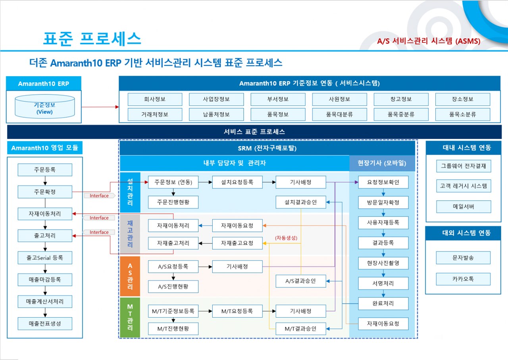Click the 부서정보 box
Screen dimensions: 508x360
point(278,99)
